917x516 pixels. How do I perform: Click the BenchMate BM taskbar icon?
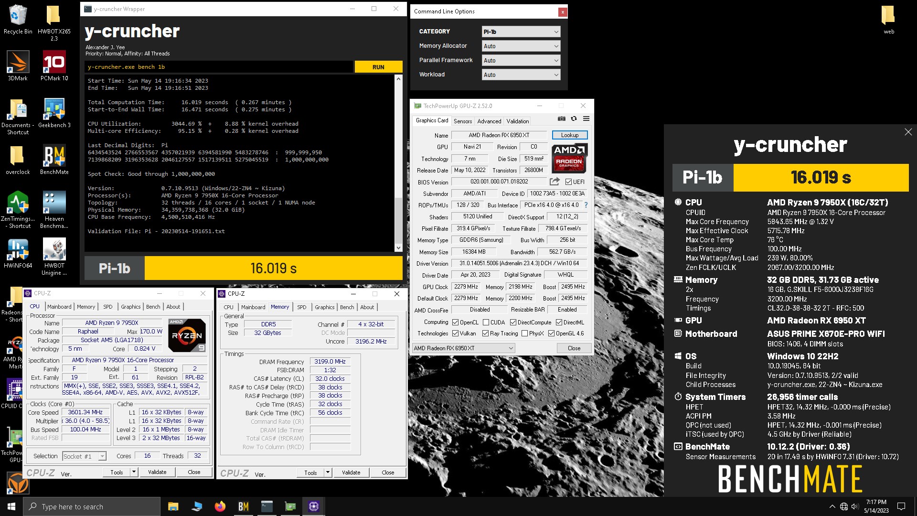(x=243, y=506)
